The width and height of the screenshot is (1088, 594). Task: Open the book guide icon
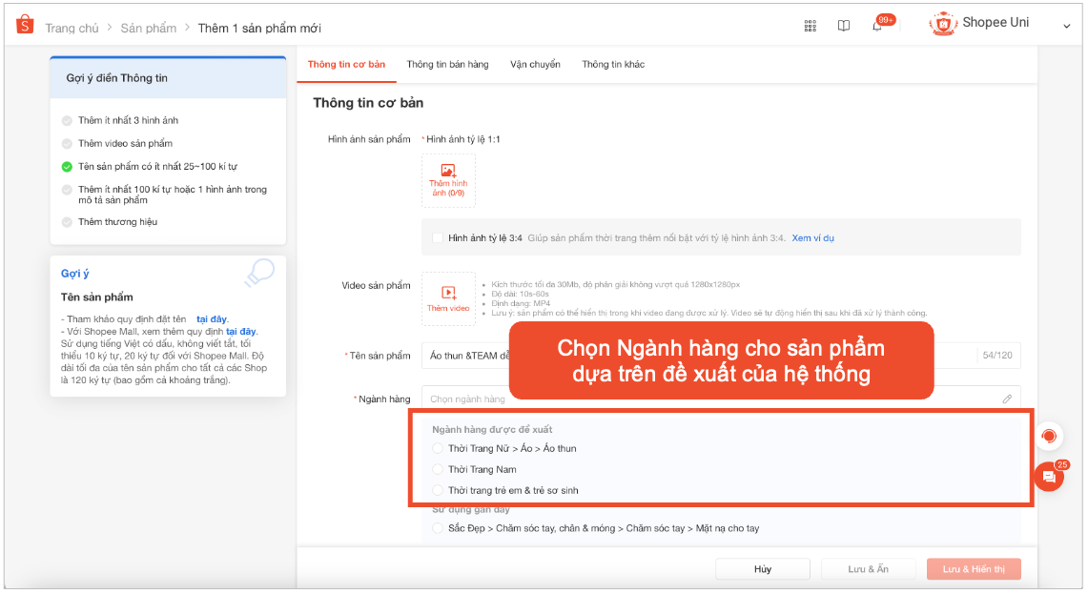(x=843, y=26)
